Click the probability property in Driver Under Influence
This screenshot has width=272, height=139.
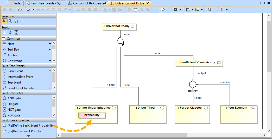coord(92,115)
